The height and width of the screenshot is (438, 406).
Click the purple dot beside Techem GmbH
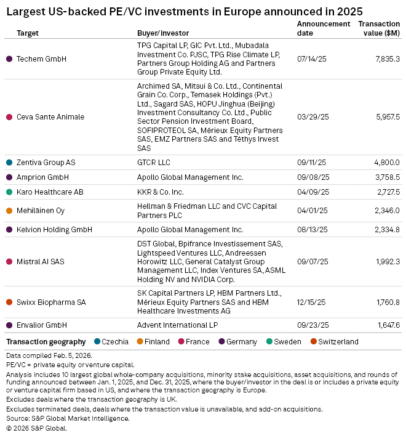9,59
